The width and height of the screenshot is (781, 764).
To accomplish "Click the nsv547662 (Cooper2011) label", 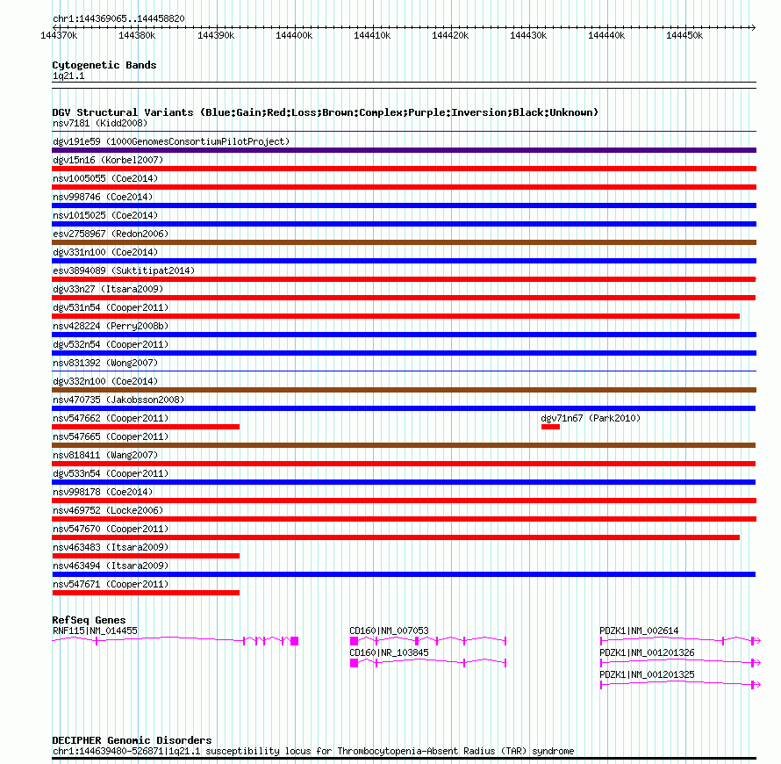I will (111, 418).
